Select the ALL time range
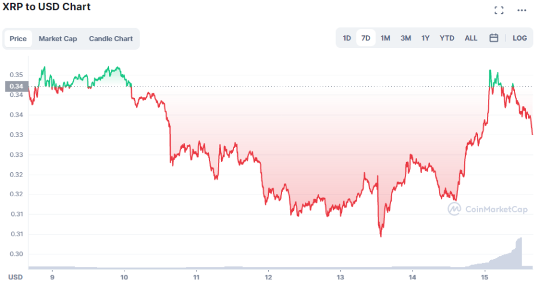The height and width of the screenshot is (283, 539). click(x=471, y=38)
